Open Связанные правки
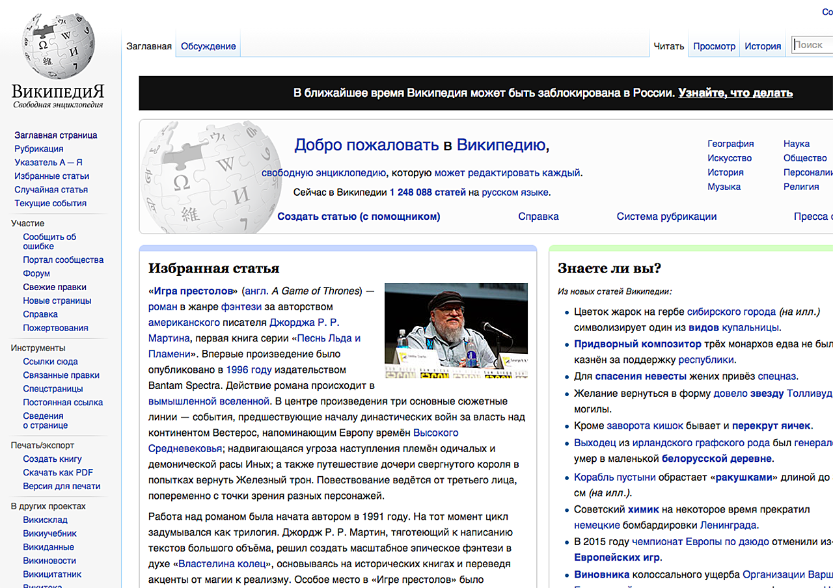The height and width of the screenshot is (588, 833). coord(61,375)
